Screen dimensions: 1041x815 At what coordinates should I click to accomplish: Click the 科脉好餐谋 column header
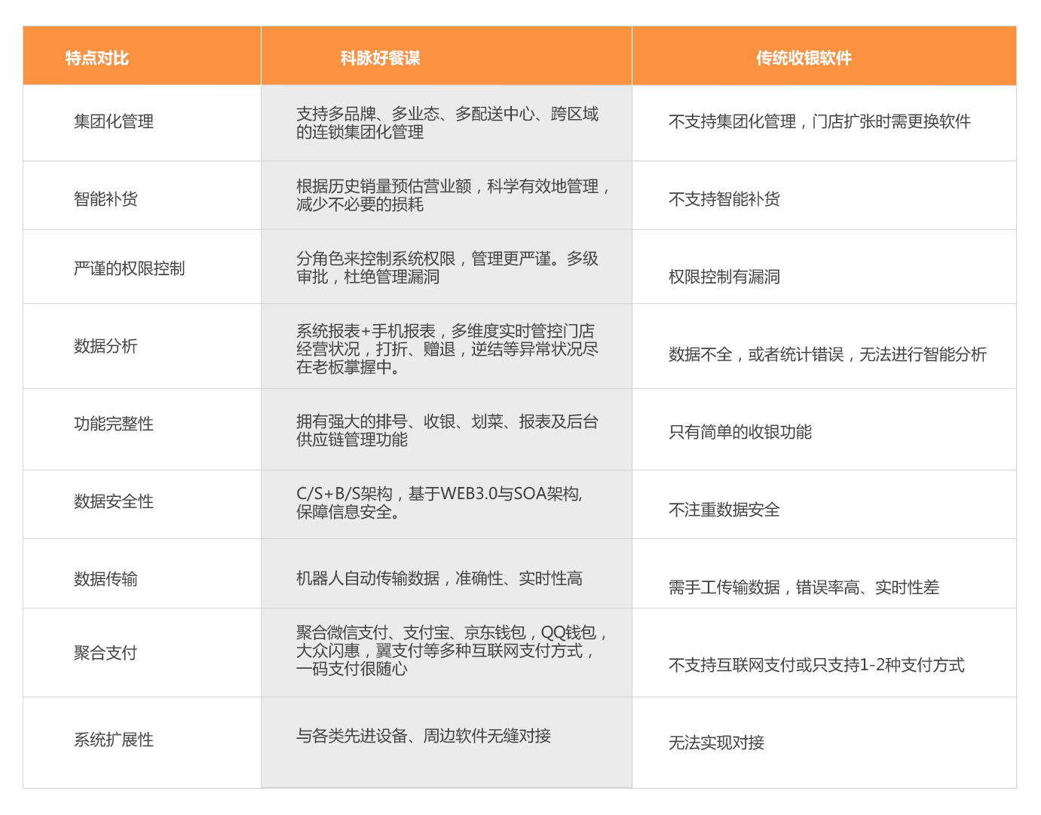[x=446, y=56]
